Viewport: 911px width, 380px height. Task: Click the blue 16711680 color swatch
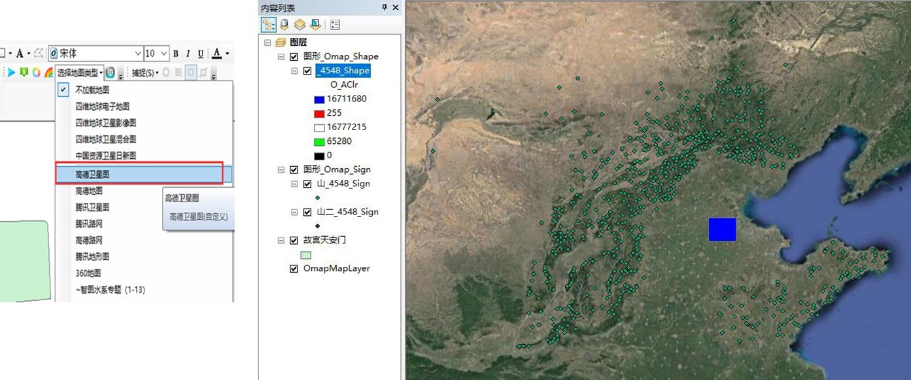click(x=318, y=99)
